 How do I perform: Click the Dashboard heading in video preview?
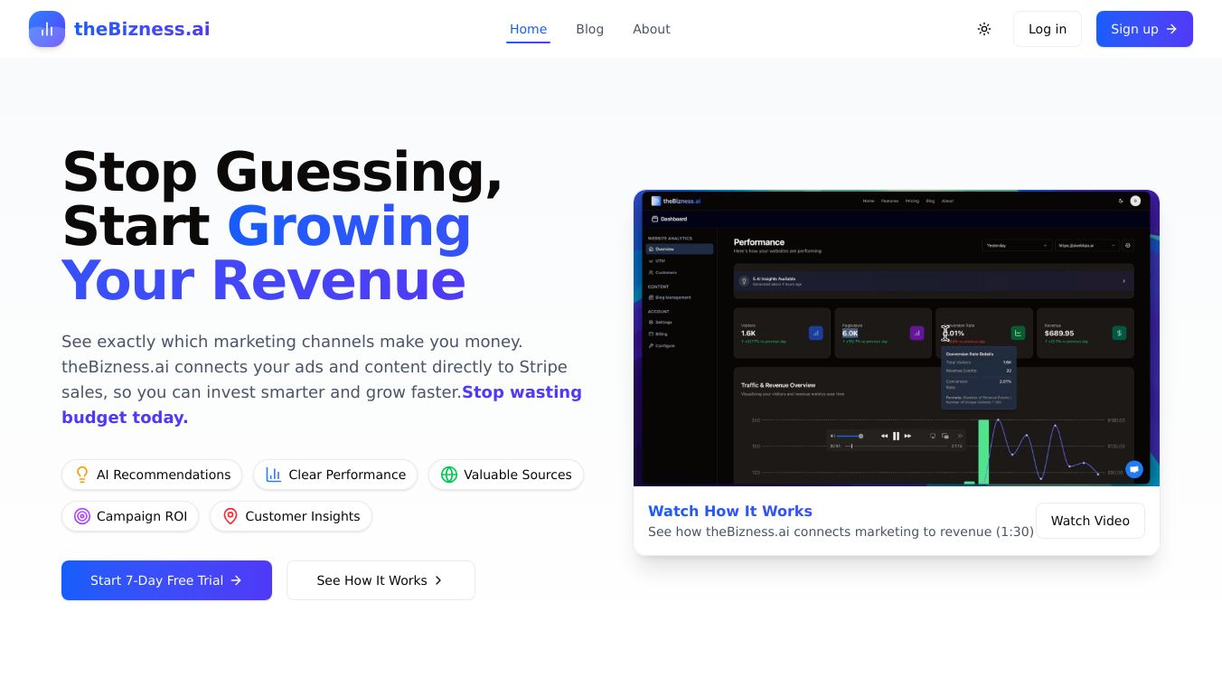coord(669,219)
